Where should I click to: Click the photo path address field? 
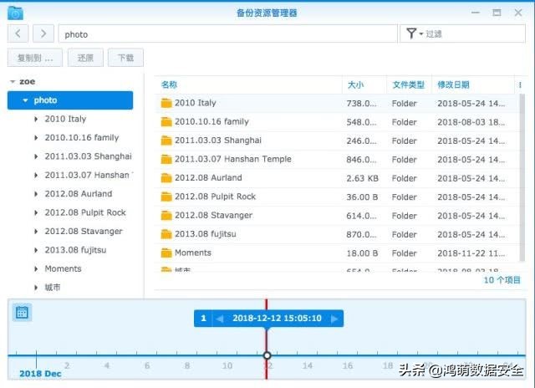pyautogui.click(x=227, y=33)
